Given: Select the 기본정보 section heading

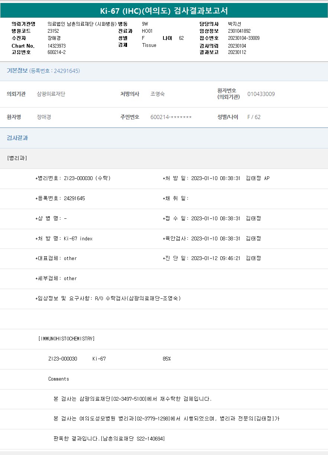Looking at the screenshot, I should click(17, 71).
